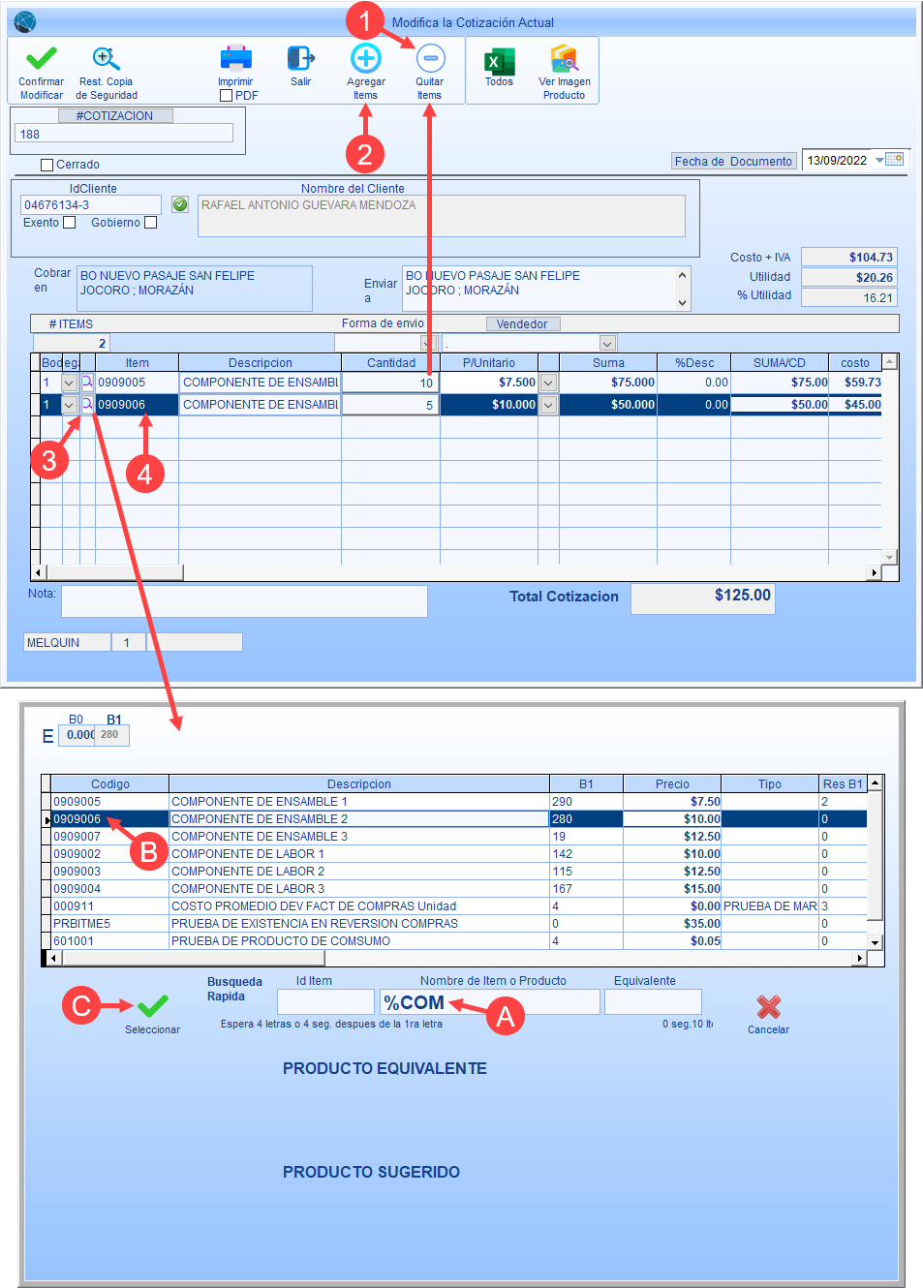Select COMPONENTE DE LABOR 1 row
Screen dimensions: 923x1288
[x=458, y=854]
